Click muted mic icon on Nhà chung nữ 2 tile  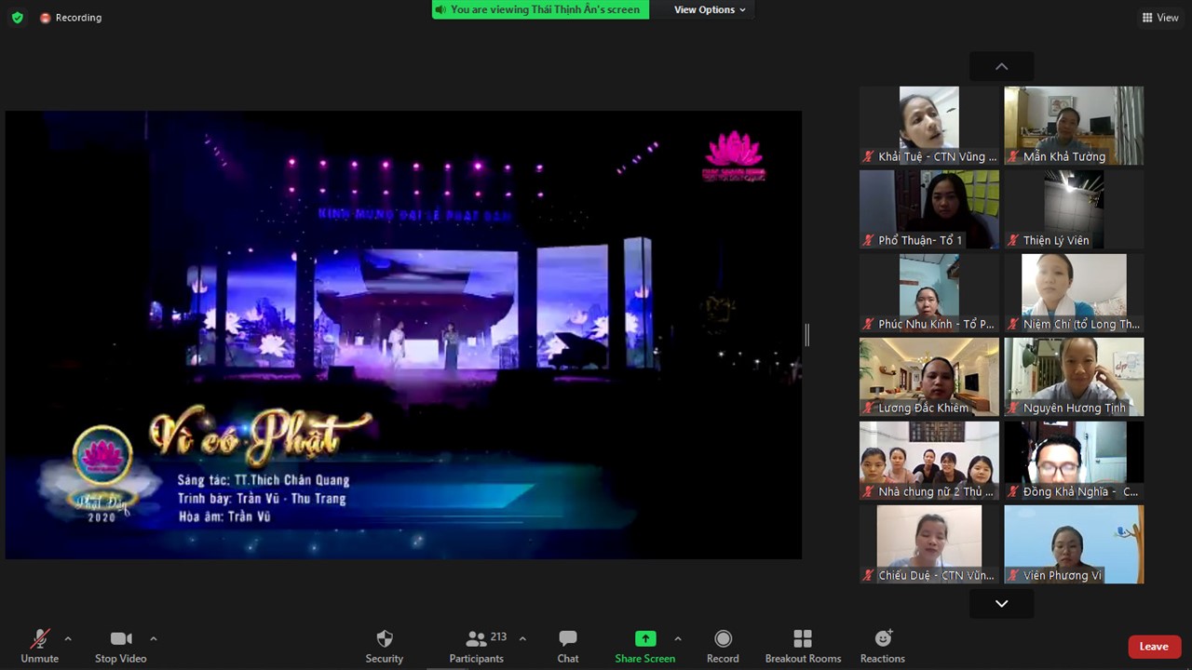point(869,491)
